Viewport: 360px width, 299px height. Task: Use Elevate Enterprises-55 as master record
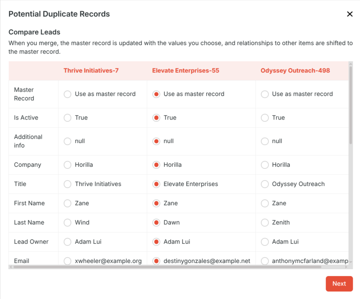156,94
